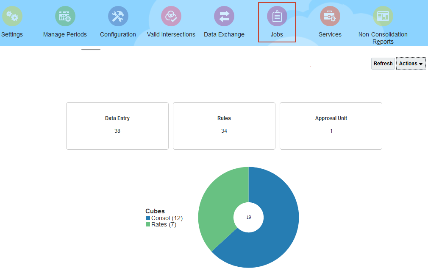Viewport: 428px width, 271px height.
Task: Select the Approval Unit tile
Action: pos(331,126)
